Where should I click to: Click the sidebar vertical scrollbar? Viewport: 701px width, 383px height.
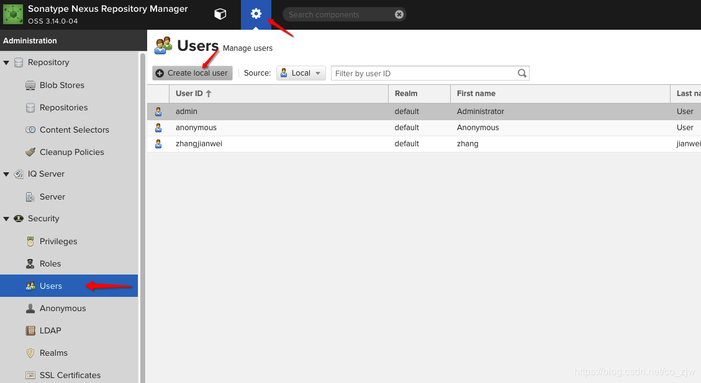coord(143,218)
